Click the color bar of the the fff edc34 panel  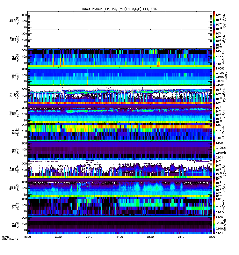click(214, 169)
